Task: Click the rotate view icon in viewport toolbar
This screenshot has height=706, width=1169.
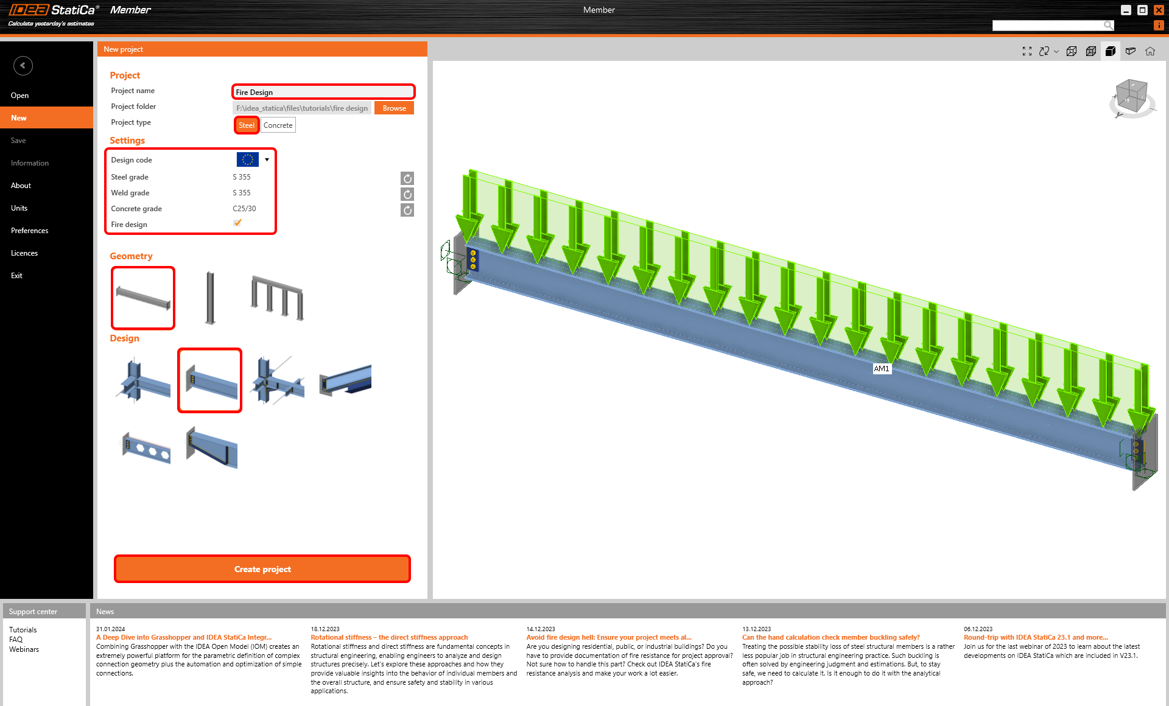Action: [1044, 51]
